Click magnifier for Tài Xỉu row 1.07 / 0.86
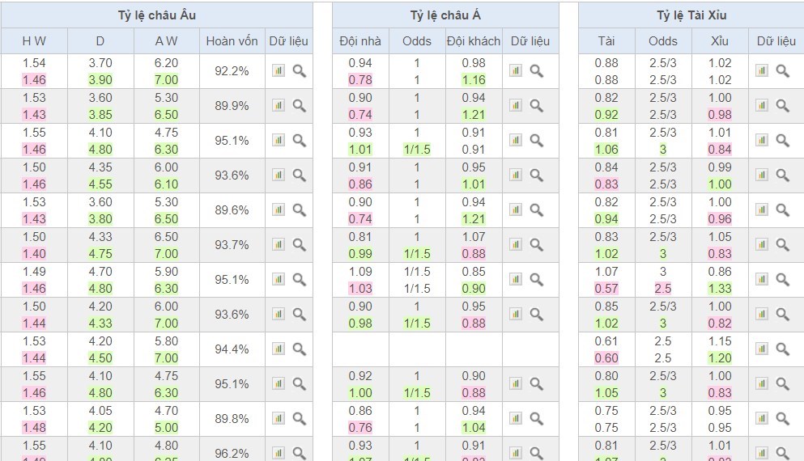804x461 pixels. click(783, 280)
